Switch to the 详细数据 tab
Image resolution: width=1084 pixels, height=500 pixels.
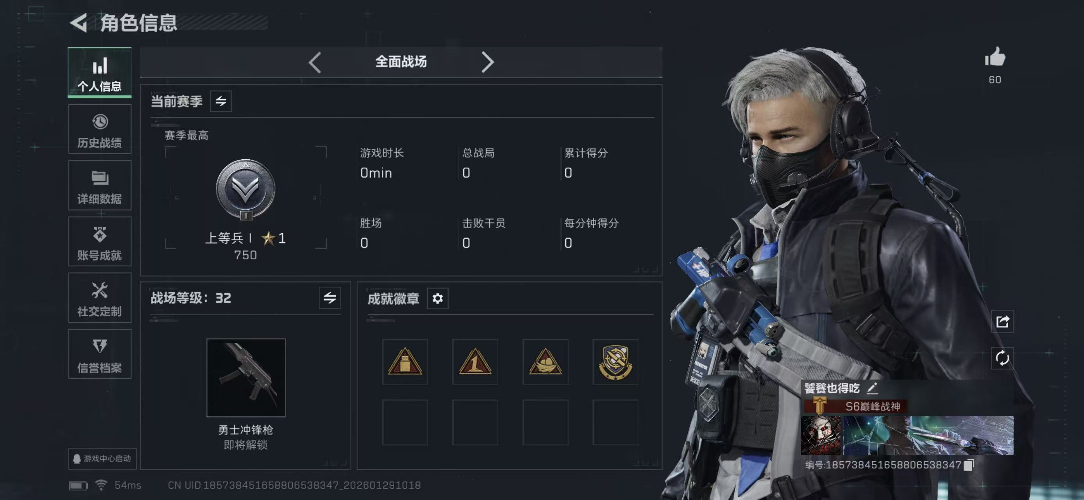click(x=100, y=185)
